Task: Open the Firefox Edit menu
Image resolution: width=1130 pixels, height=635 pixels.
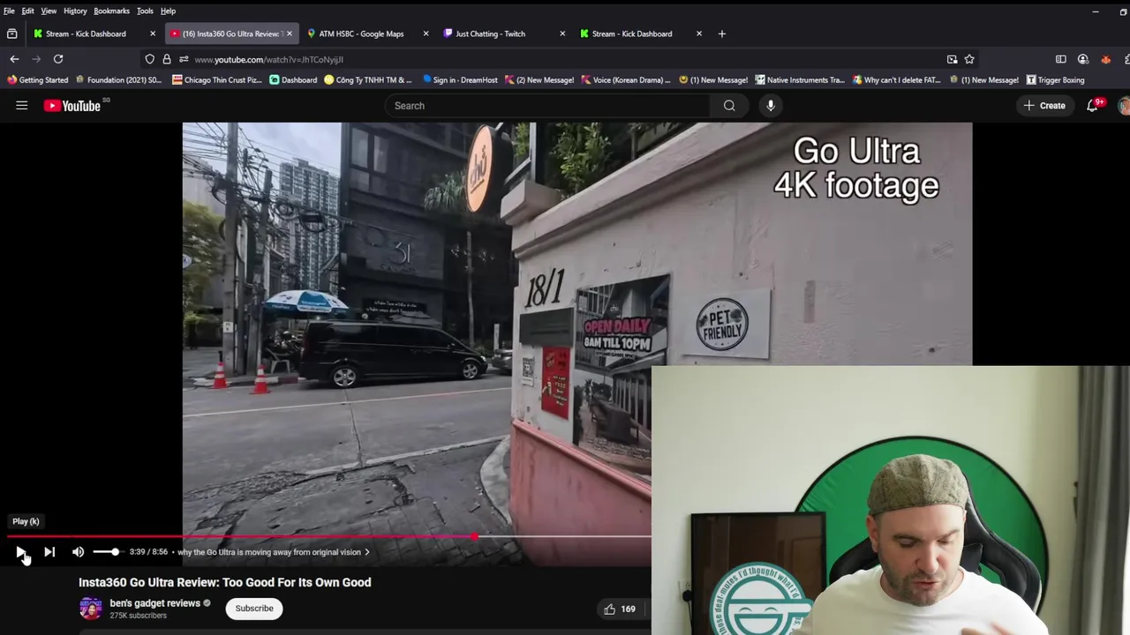Action: tap(28, 11)
